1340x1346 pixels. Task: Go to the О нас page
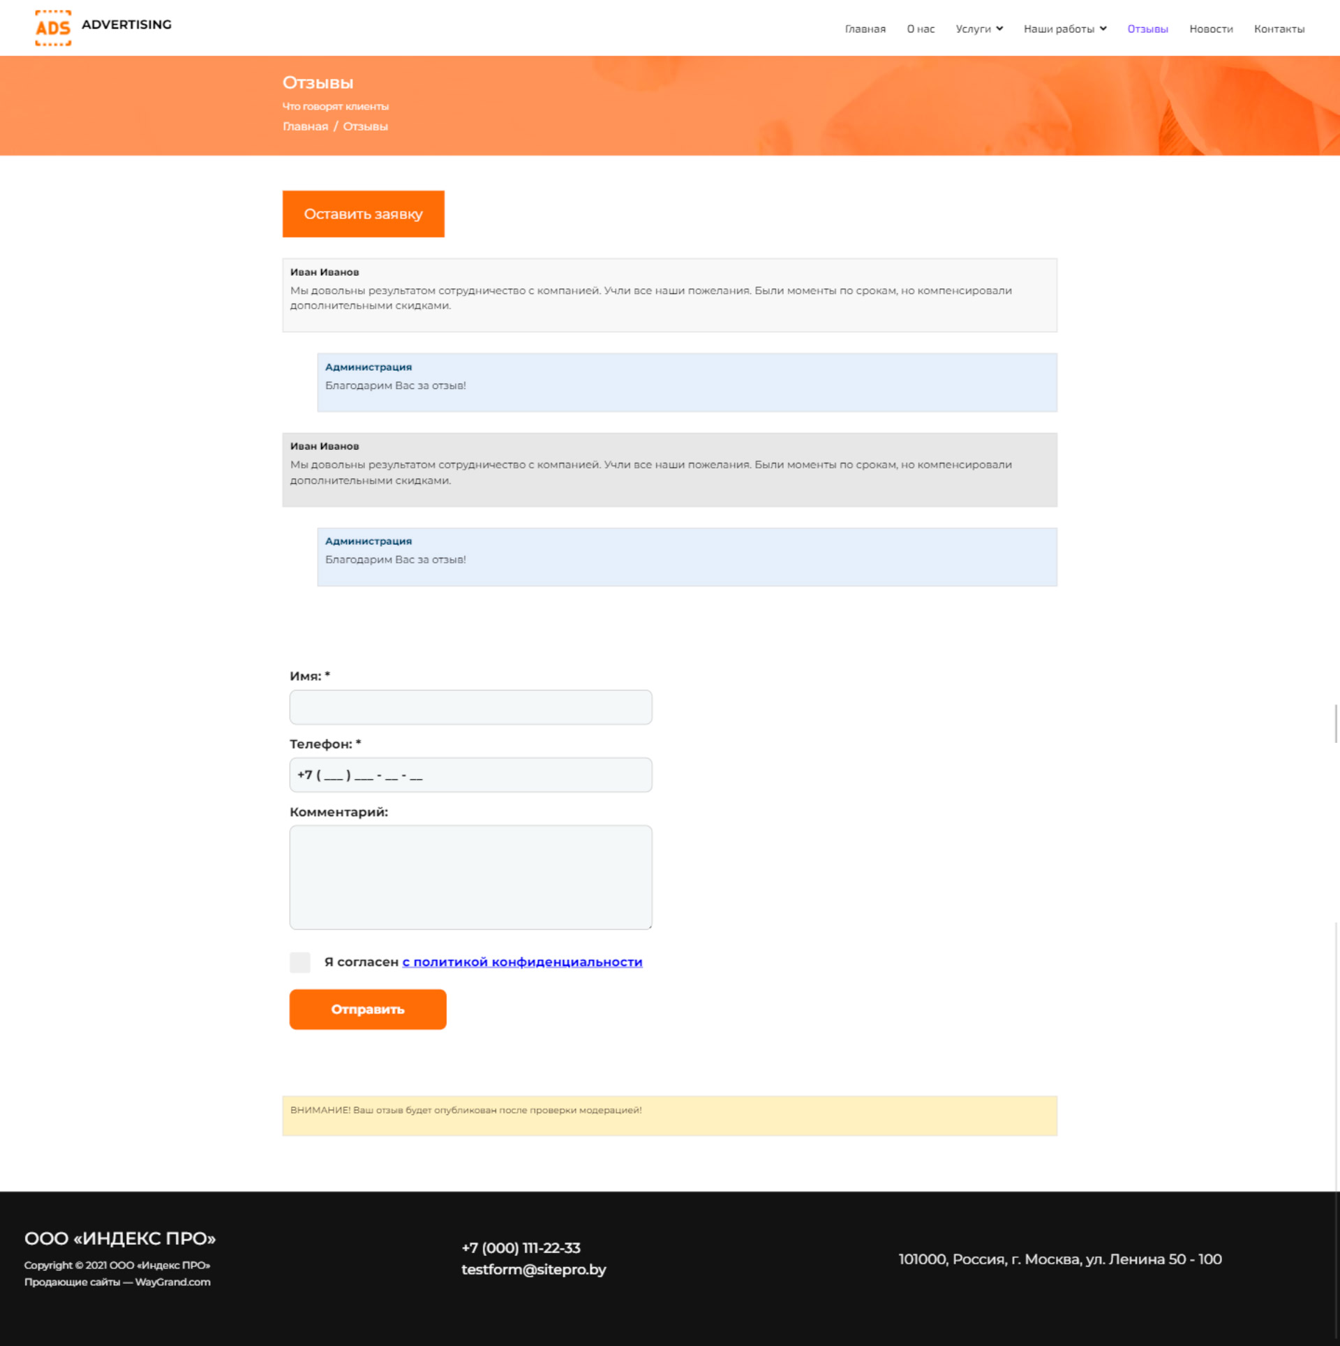(920, 29)
